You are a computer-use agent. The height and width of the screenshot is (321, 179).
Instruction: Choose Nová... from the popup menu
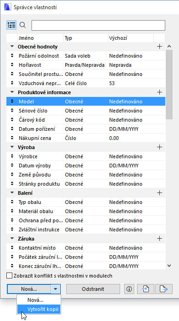click(x=39, y=300)
